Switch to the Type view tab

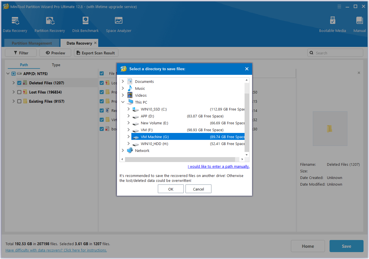[56, 65]
